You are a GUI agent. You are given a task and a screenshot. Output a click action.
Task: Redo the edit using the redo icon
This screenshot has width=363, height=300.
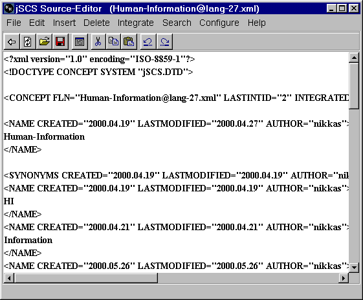tap(164, 42)
